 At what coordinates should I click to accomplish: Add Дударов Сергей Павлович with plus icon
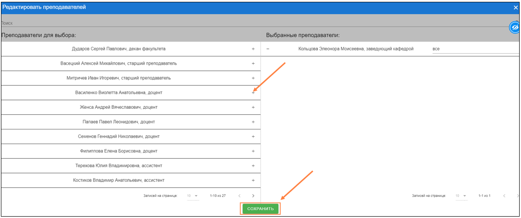pyautogui.click(x=253, y=49)
